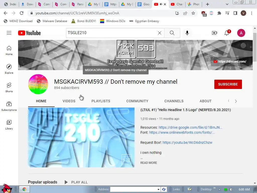
Task: Open Explore in the sidebar
Action: point(9,69)
